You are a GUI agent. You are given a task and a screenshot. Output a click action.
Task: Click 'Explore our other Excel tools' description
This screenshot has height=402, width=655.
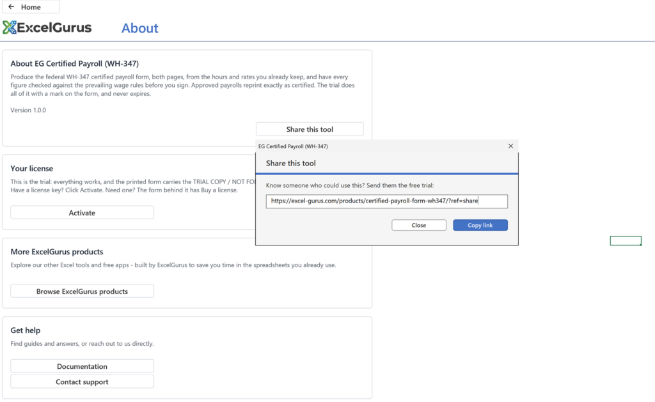[x=173, y=265]
